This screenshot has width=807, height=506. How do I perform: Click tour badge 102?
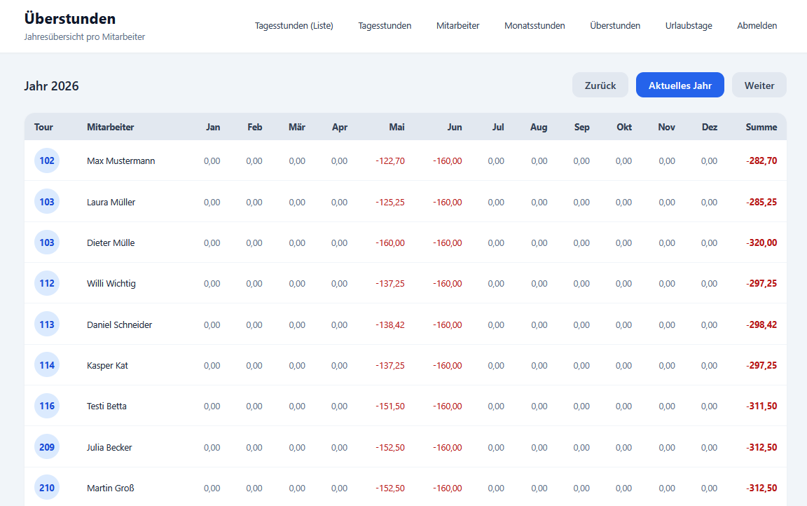47,160
